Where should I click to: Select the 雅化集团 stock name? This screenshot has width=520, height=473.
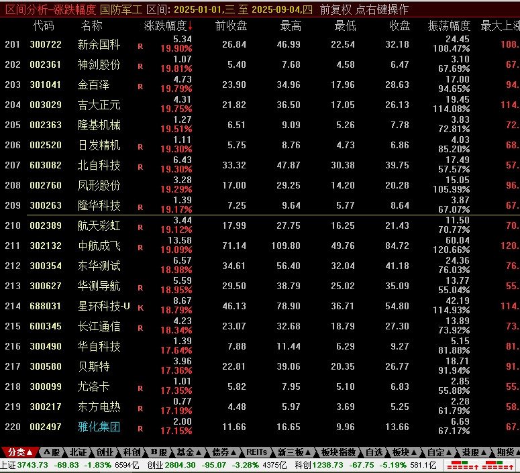tap(99, 427)
